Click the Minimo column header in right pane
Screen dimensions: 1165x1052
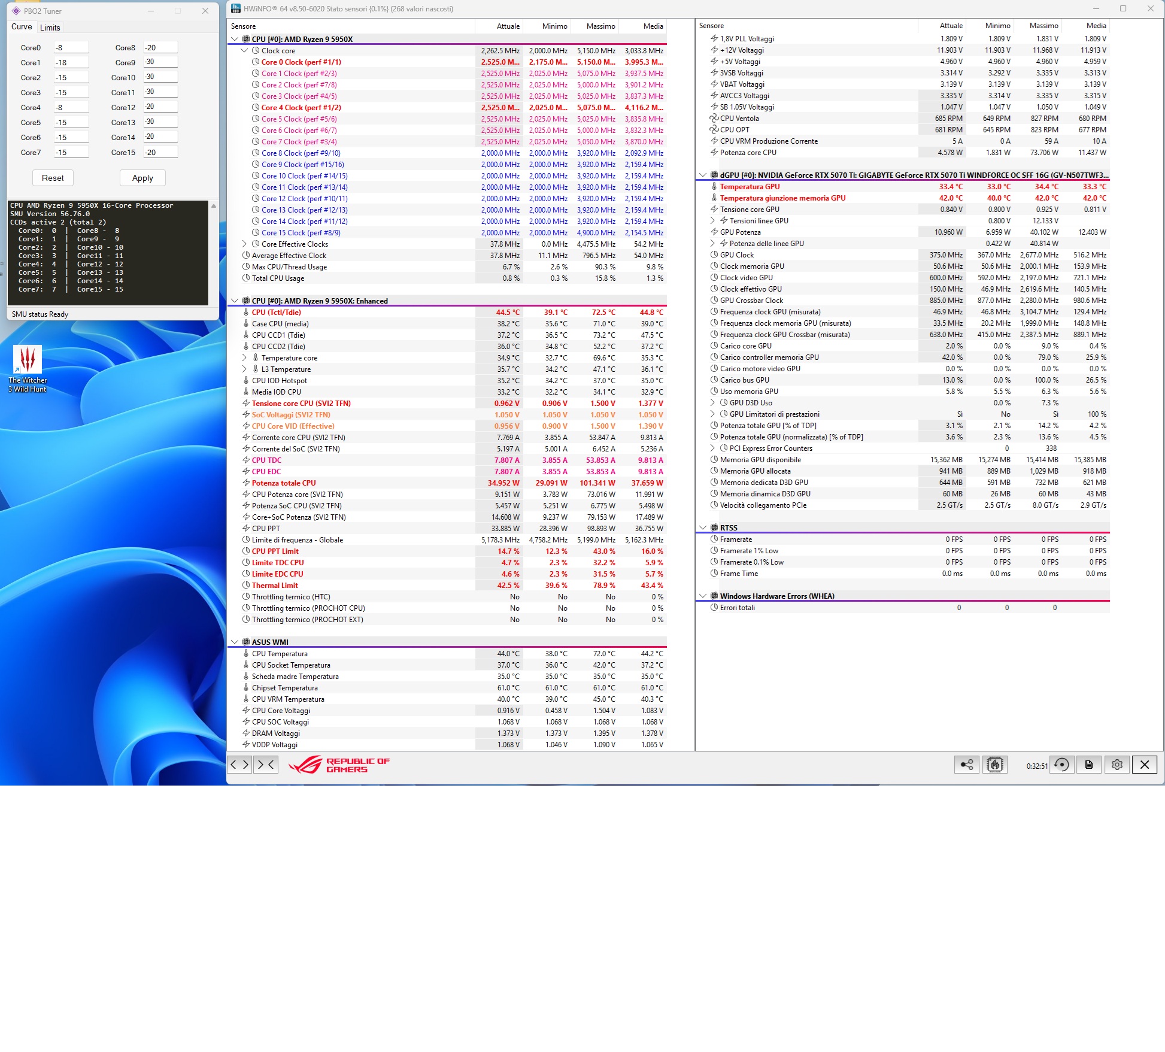click(x=990, y=26)
